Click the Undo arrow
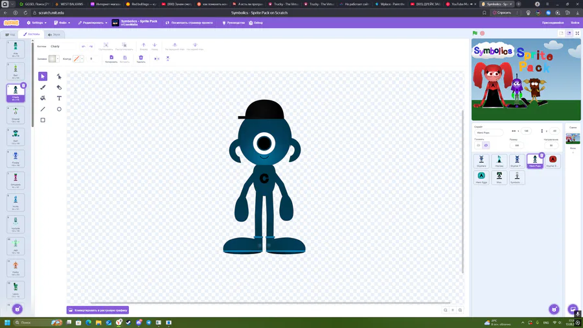The height and width of the screenshot is (328, 583). (84, 47)
